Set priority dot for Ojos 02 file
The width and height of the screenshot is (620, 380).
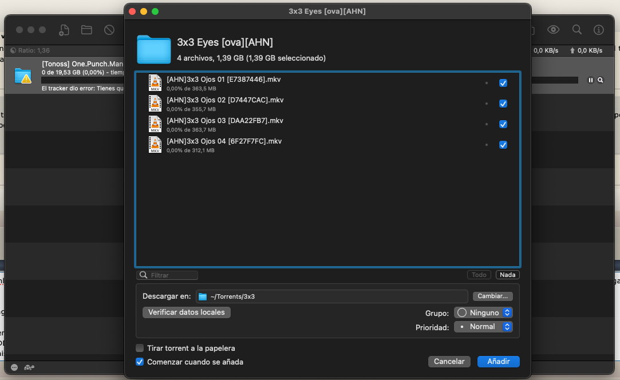pos(487,104)
